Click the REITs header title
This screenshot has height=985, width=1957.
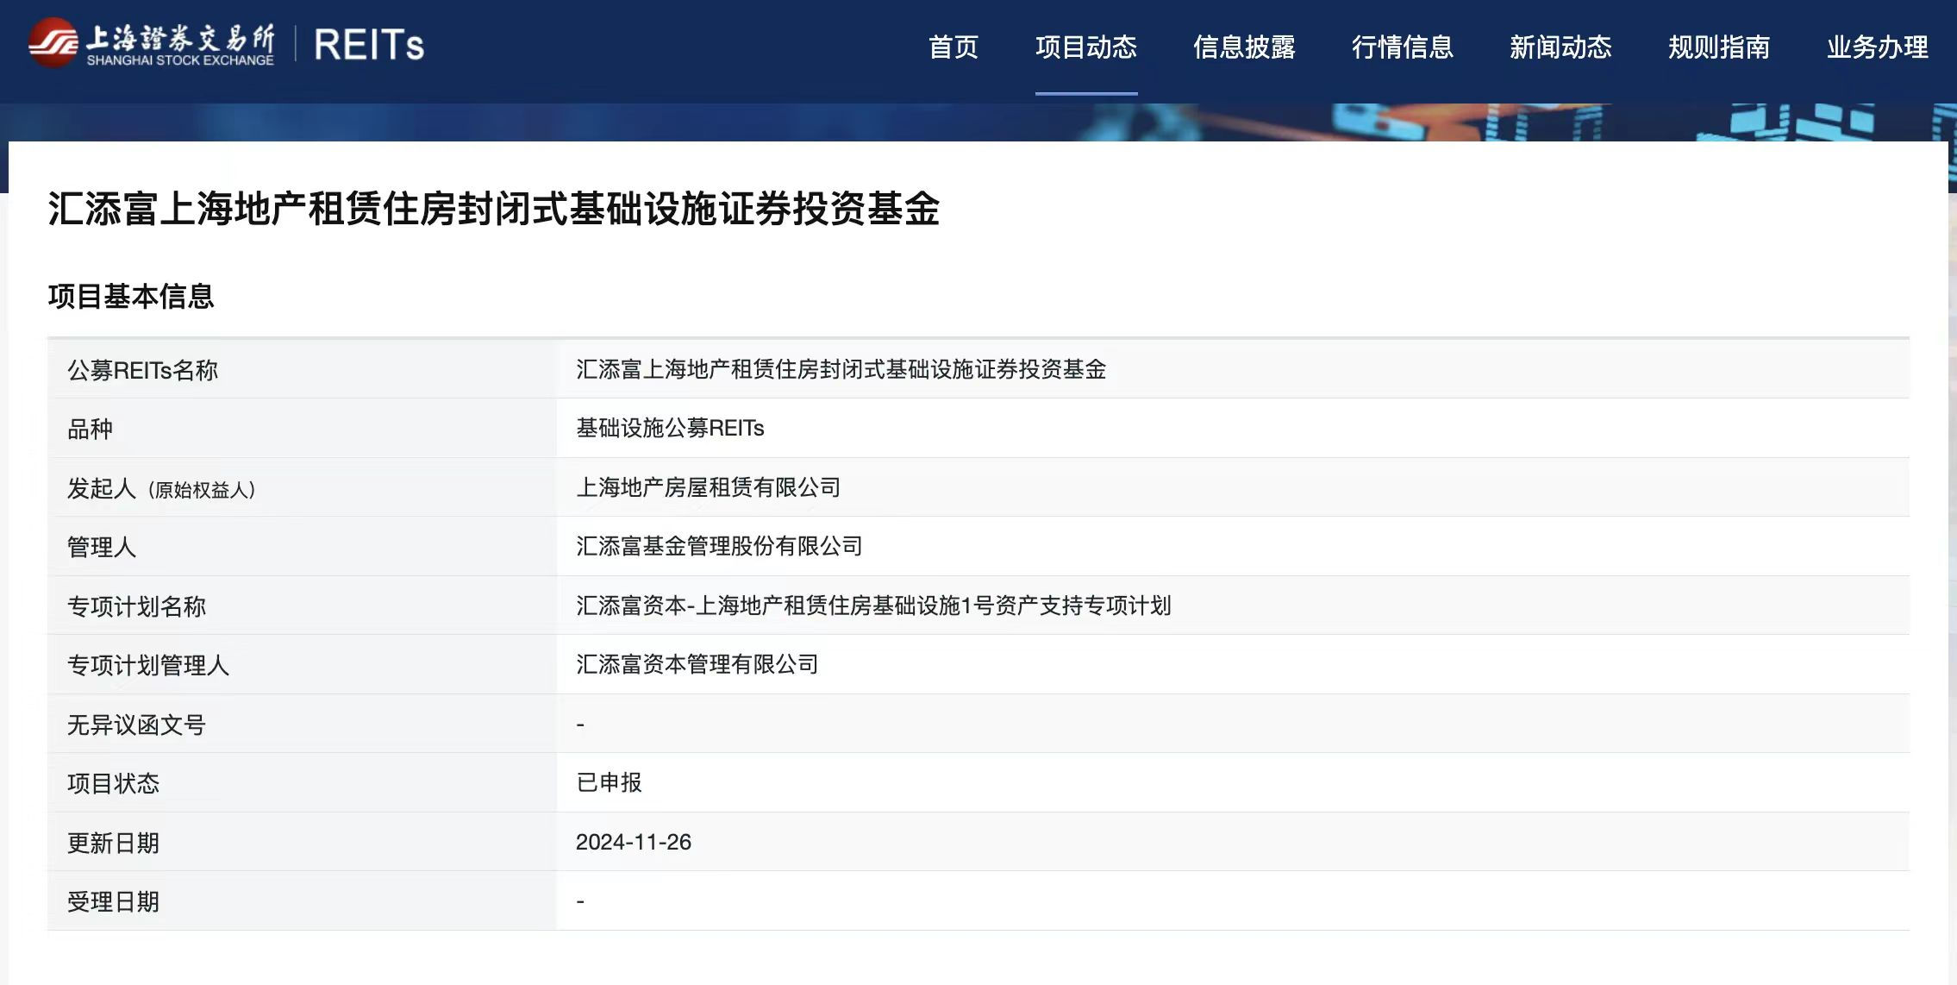pos(369,45)
